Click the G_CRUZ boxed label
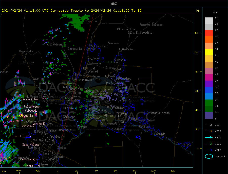 pos(68,87)
